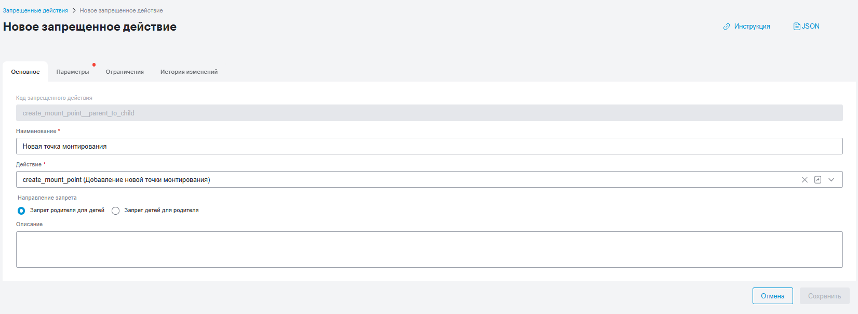
Task: Click the Наименование input field
Action: pos(429,146)
